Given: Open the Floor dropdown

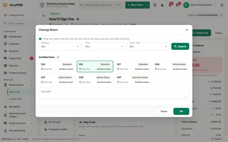Looking at the screenshot, I should point(104,46).
